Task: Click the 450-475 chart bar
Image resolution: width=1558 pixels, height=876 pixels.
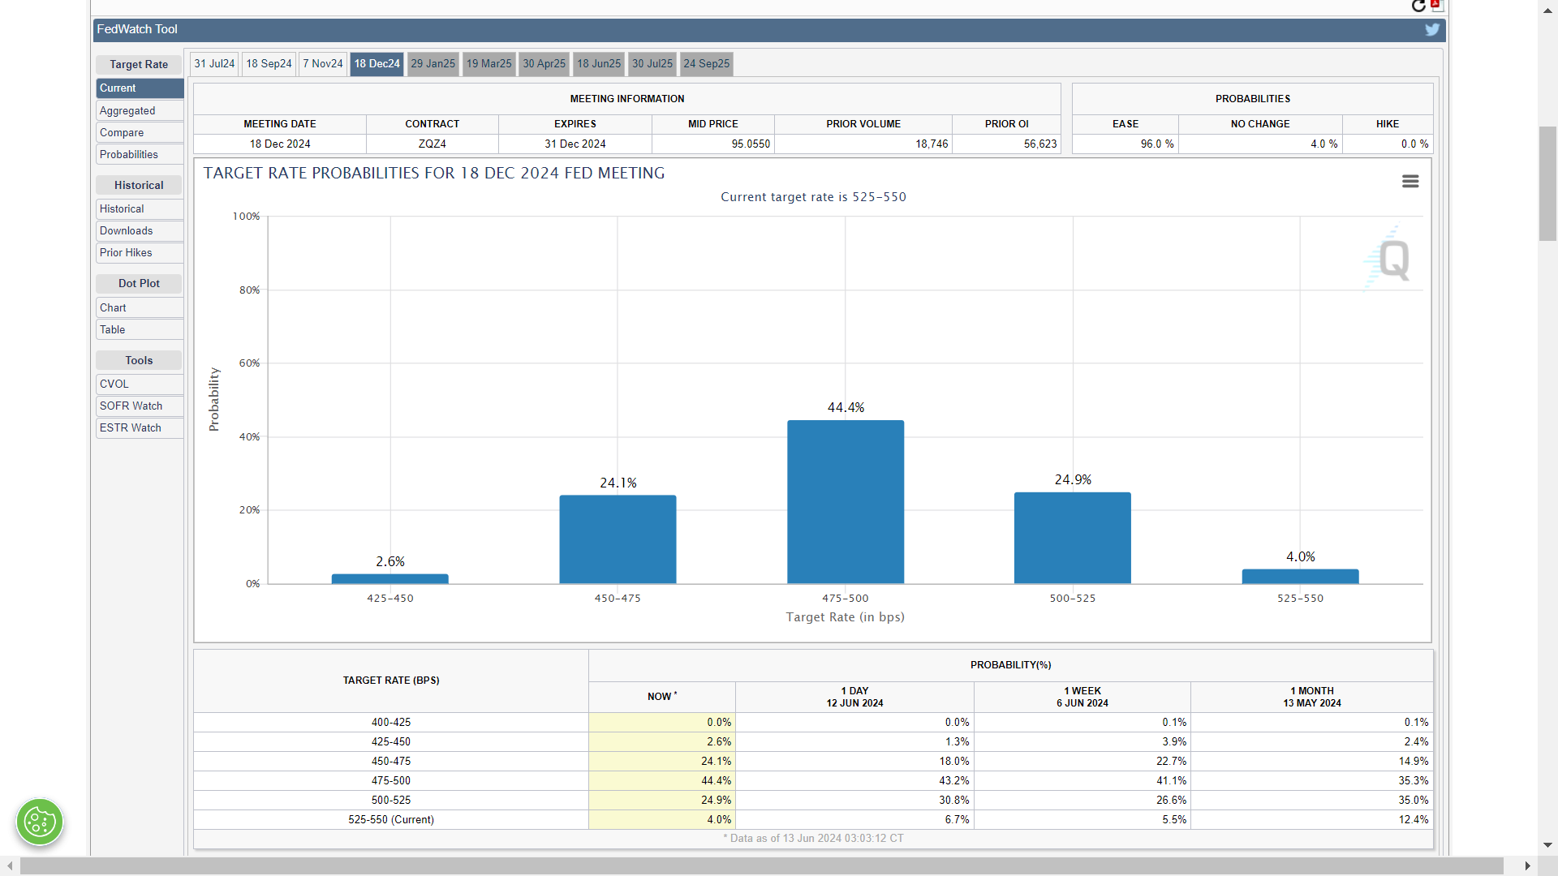Action: point(618,539)
